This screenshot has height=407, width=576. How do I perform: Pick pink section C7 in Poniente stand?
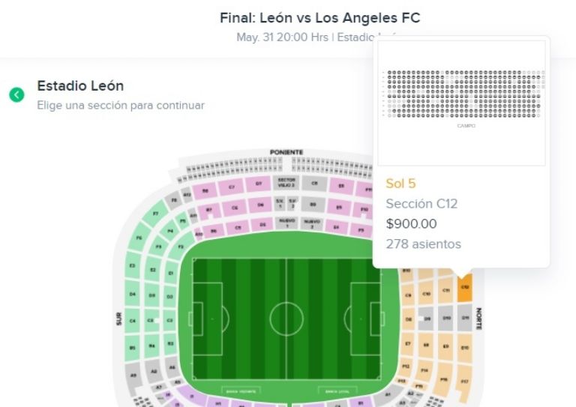click(x=232, y=186)
